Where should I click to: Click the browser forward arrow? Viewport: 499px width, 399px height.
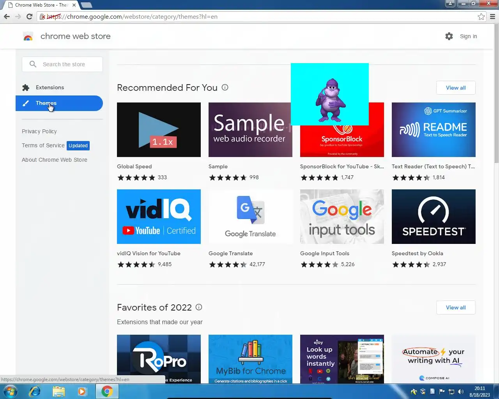point(18,16)
